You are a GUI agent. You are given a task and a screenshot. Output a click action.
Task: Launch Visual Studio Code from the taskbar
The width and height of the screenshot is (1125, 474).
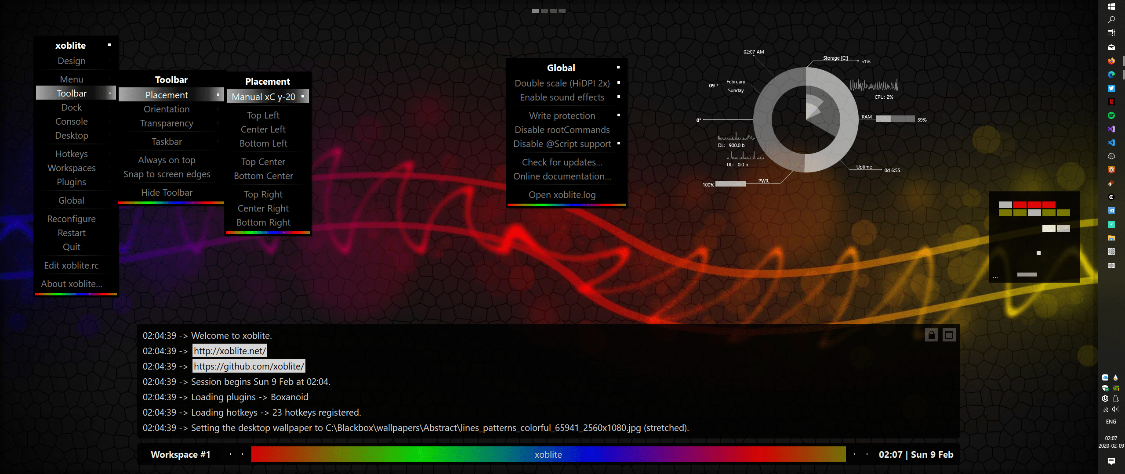tap(1112, 143)
